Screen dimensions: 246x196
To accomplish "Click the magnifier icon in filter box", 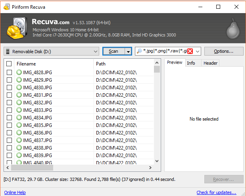I will tap(139, 51).
